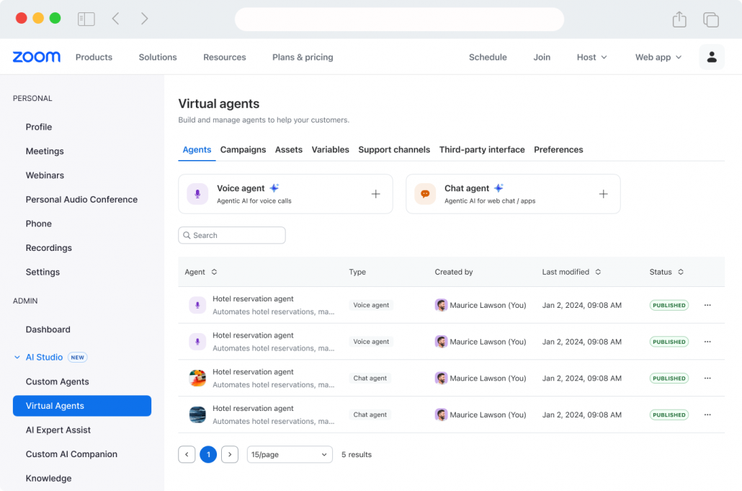Go to the next results page
Screen dimensions: 742x491
(x=230, y=454)
